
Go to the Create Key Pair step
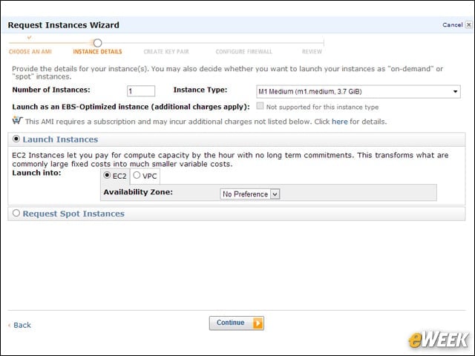tap(166, 52)
